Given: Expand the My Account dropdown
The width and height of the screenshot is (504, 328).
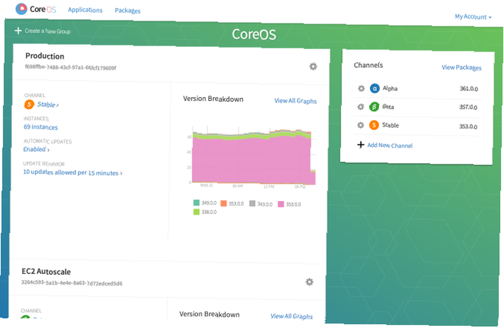Looking at the screenshot, I should (473, 17).
